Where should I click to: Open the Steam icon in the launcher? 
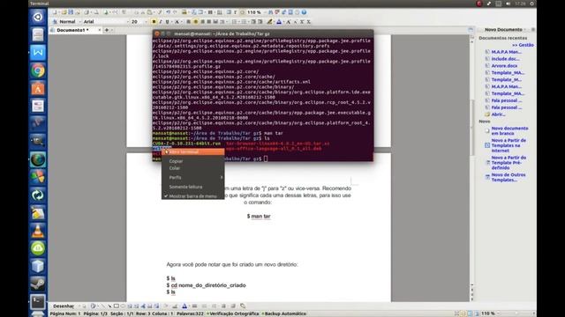38,284
